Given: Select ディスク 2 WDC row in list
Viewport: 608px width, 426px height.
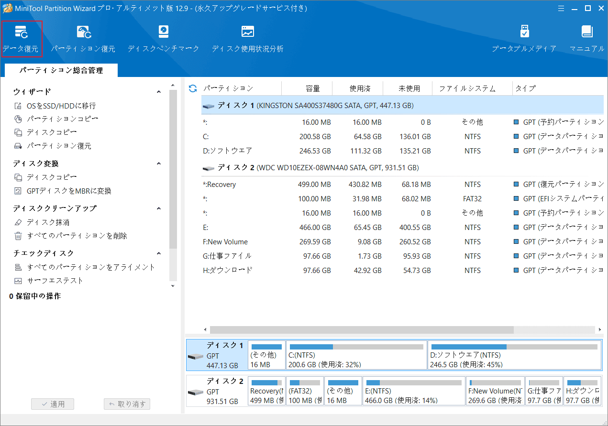Looking at the screenshot, I should pos(402,168).
